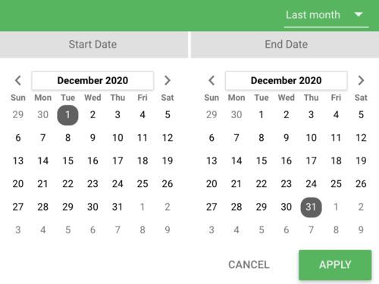
Task: Select December 20 in the End Date calendar
Action: point(211,184)
